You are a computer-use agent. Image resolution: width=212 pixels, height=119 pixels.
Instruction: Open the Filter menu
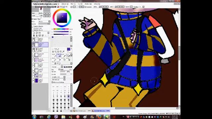73,4
